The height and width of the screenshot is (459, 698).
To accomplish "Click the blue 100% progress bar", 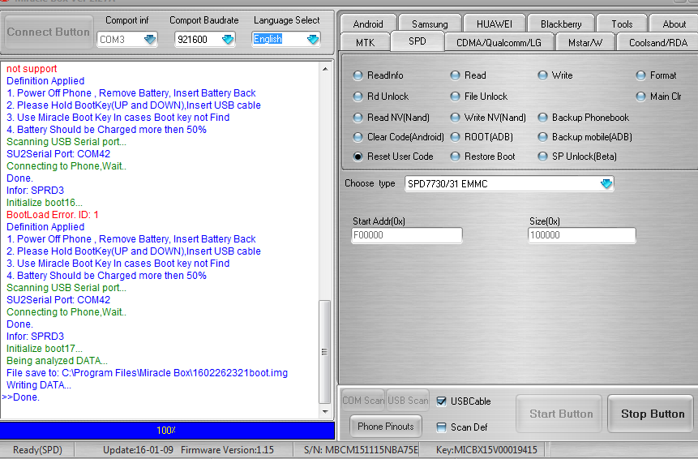I will (x=167, y=431).
